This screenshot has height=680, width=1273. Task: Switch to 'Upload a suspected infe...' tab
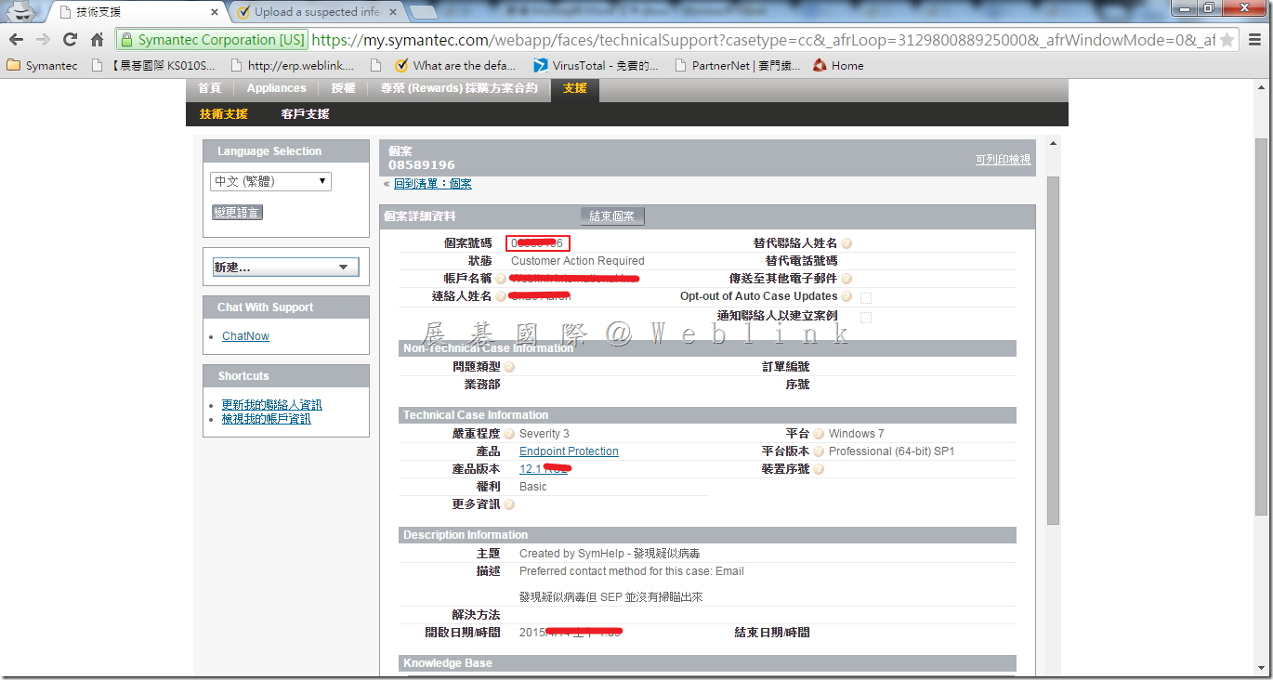click(x=318, y=12)
